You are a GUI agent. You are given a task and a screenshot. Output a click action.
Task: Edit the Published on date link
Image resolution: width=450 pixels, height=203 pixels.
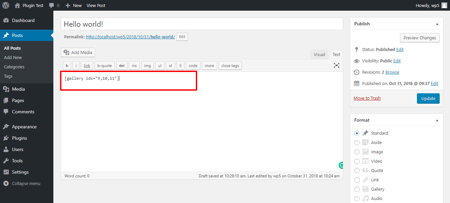(x=435, y=83)
